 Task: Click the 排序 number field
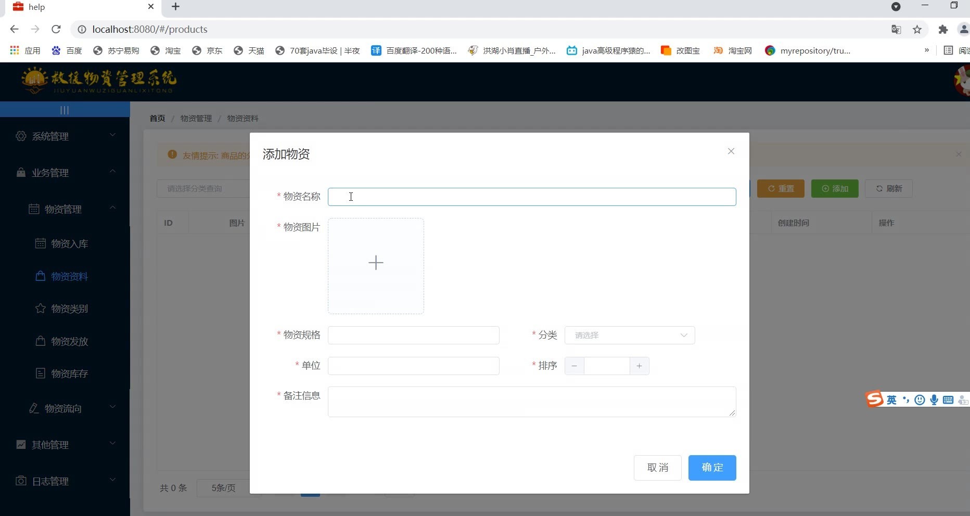click(607, 366)
